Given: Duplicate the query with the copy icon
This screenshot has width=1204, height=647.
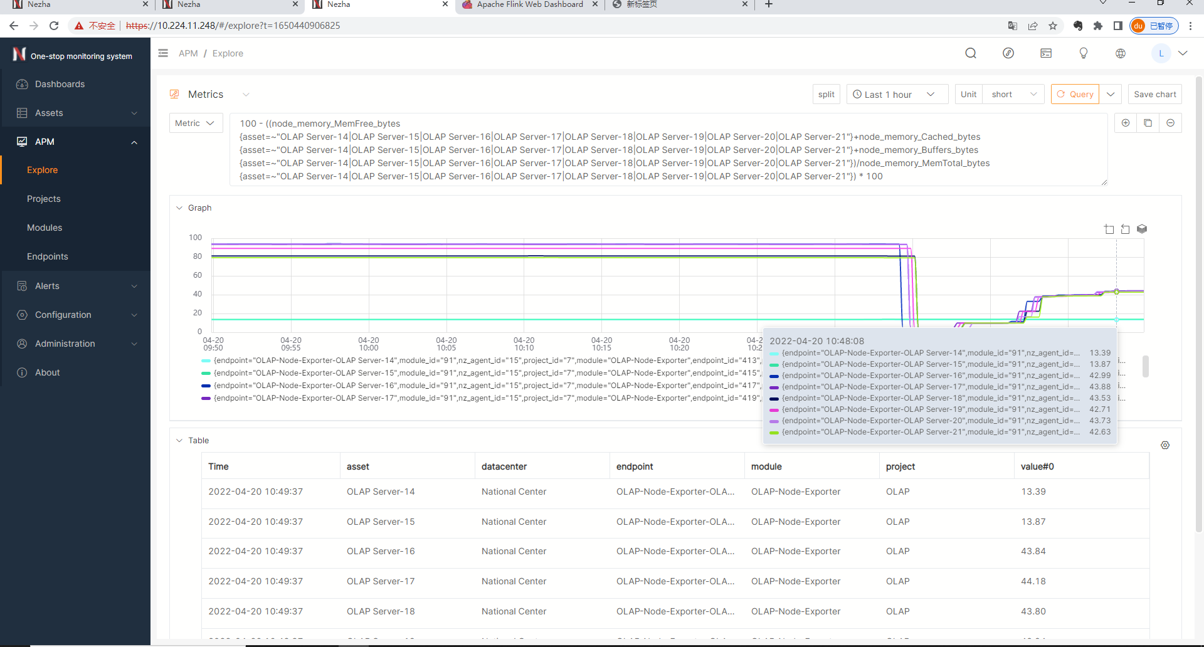Looking at the screenshot, I should [x=1148, y=123].
